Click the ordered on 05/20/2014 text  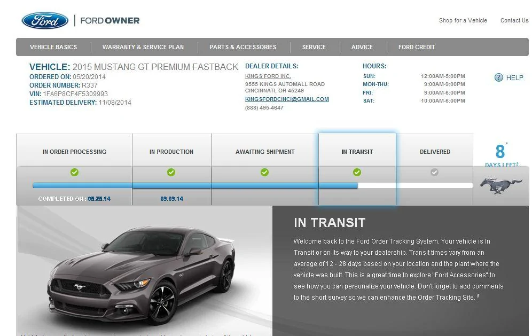point(67,77)
